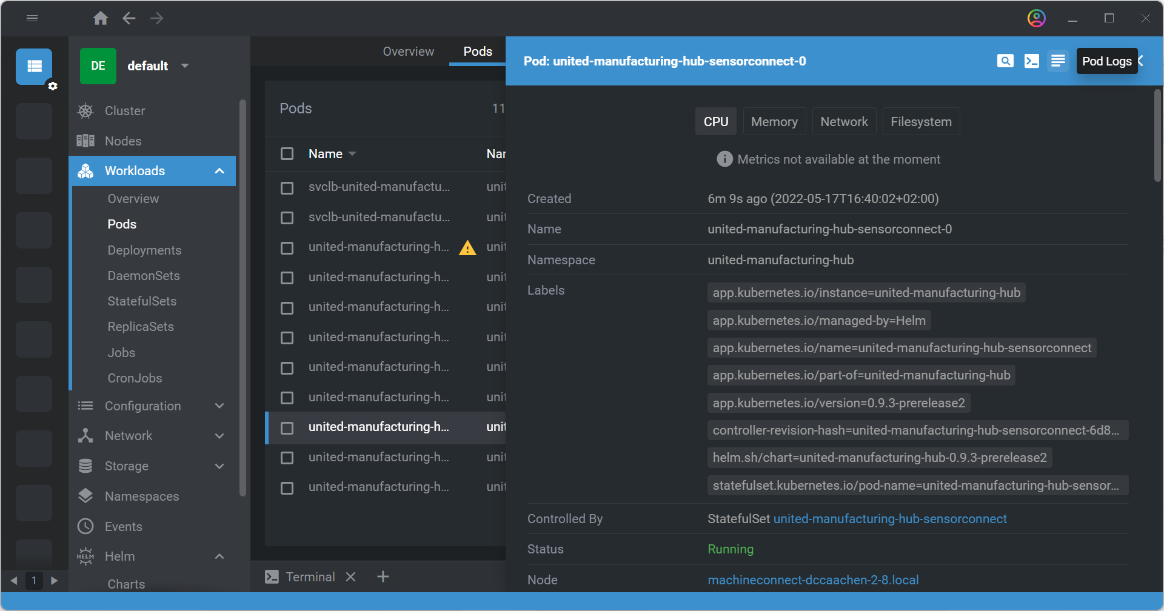The image size is (1164, 611).
Task: Switch to the Overview tab
Action: 408,52
